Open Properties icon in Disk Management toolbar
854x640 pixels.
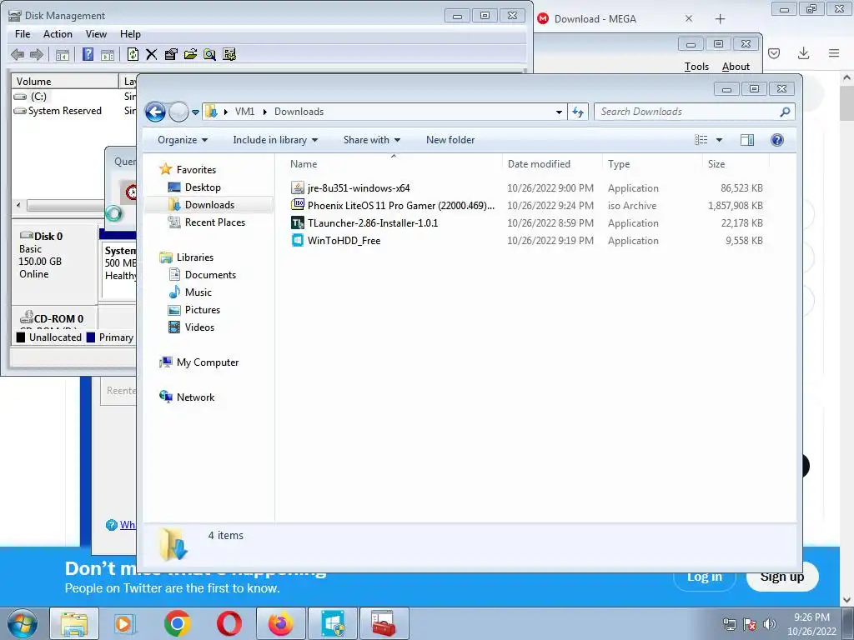point(171,54)
